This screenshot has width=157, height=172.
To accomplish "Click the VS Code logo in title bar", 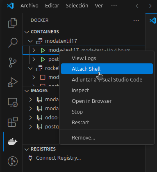I will pyautogui.click(x=10, y=6).
